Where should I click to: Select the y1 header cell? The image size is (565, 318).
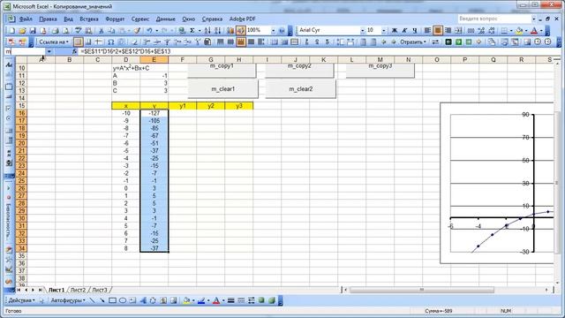coord(183,106)
